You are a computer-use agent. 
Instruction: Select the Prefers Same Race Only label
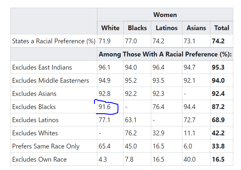click(x=46, y=146)
